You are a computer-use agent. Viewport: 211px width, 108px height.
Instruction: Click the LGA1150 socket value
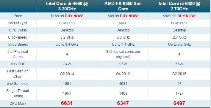pos(67,23)
